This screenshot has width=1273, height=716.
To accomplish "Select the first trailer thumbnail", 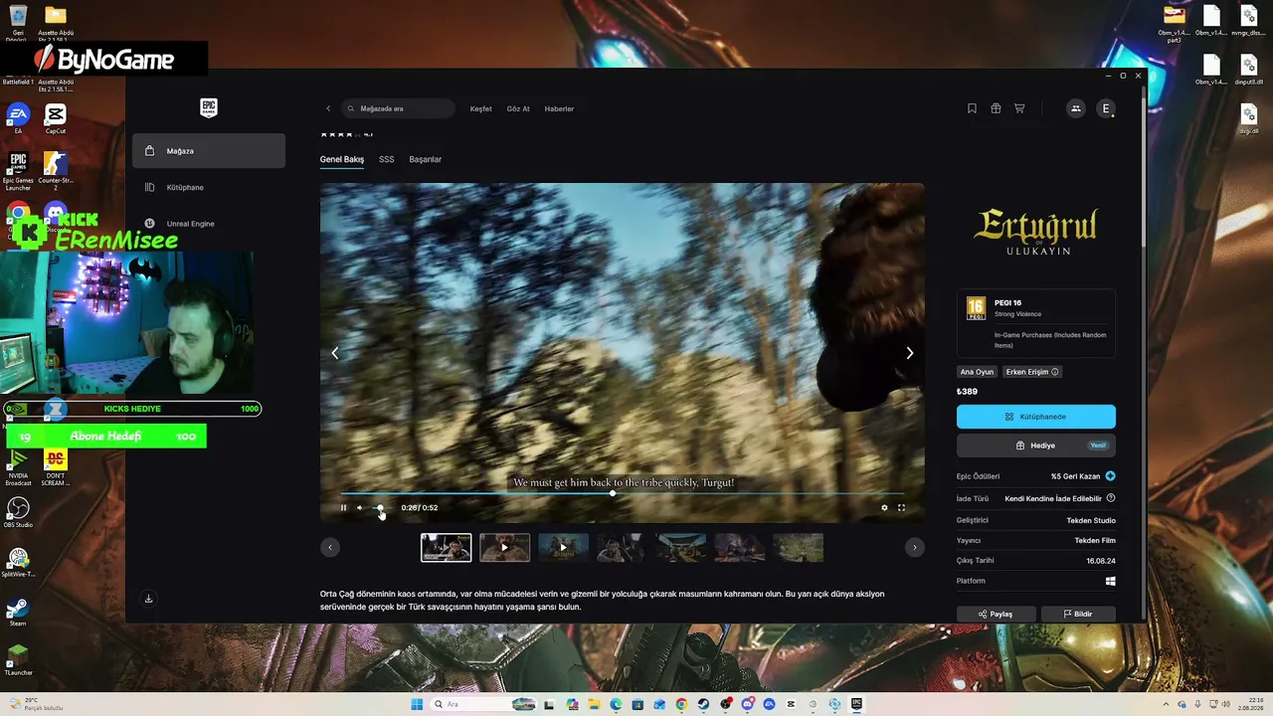I will tap(446, 547).
